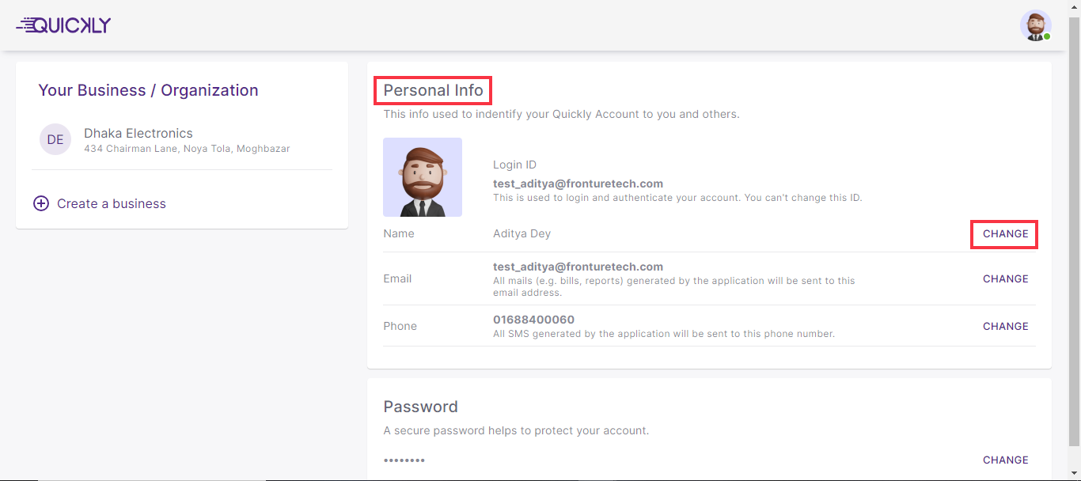Change the Name Aditya Dey

[1005, 234]
